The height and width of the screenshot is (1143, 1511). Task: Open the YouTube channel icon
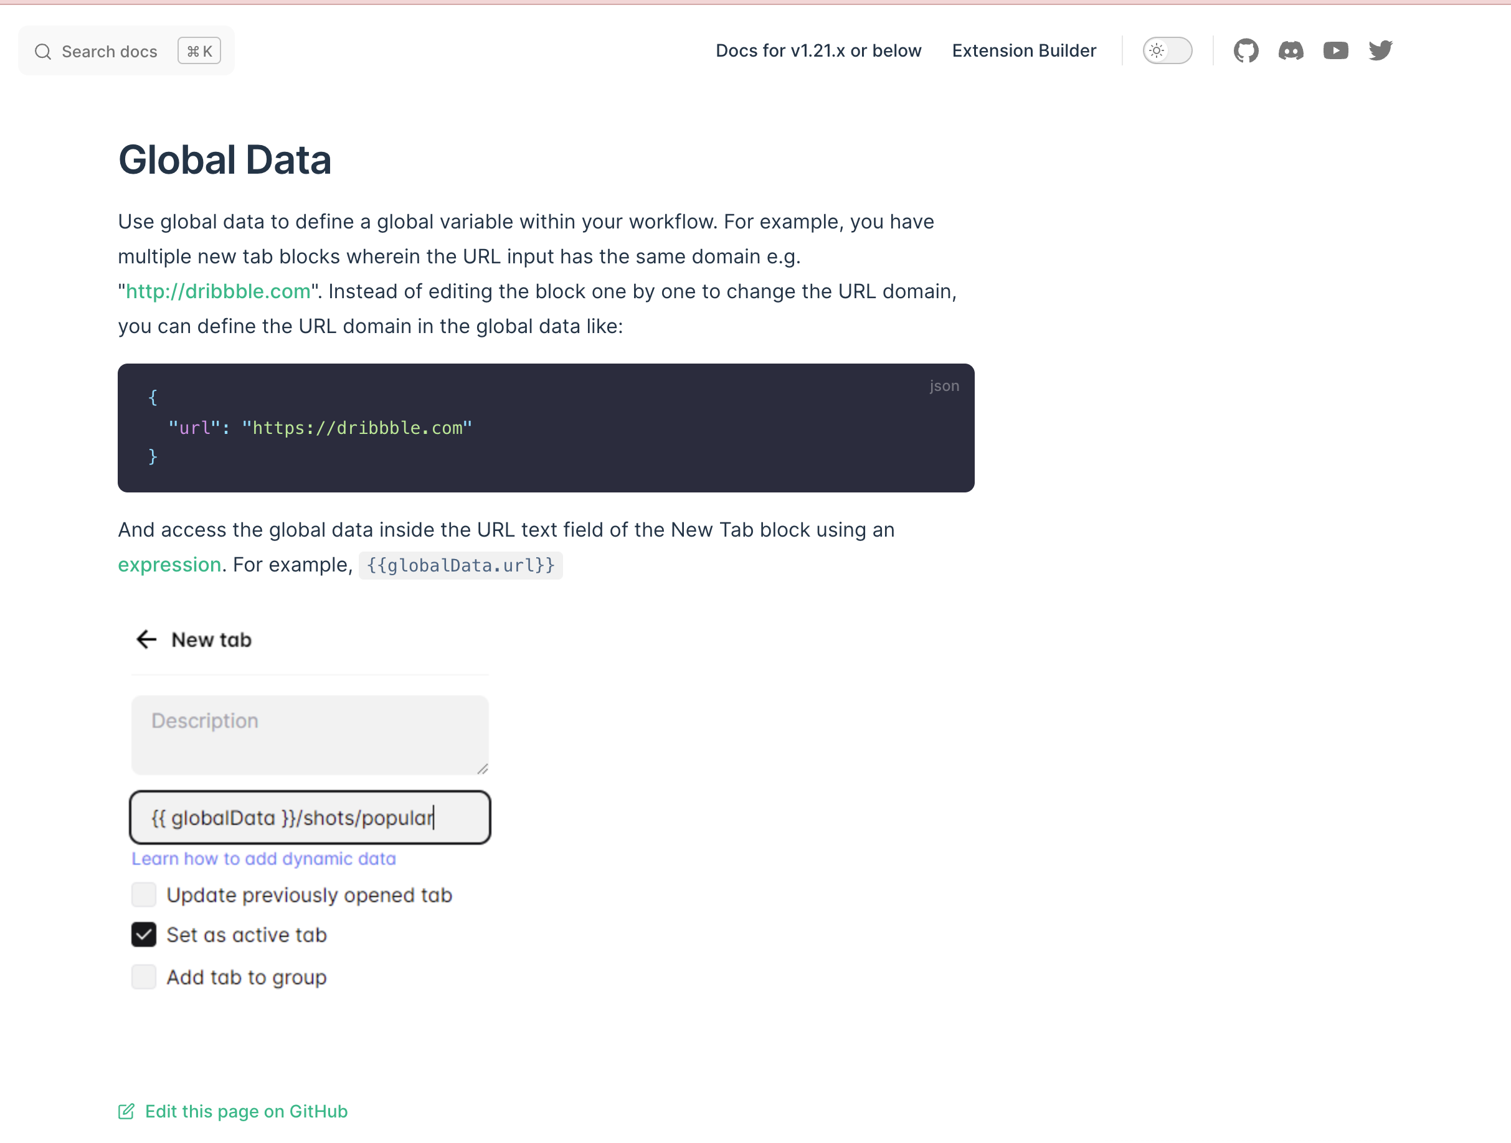[1336, 50]
